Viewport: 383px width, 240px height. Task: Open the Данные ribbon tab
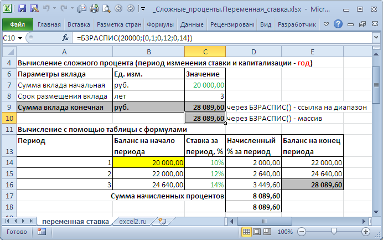pos(191,24)
